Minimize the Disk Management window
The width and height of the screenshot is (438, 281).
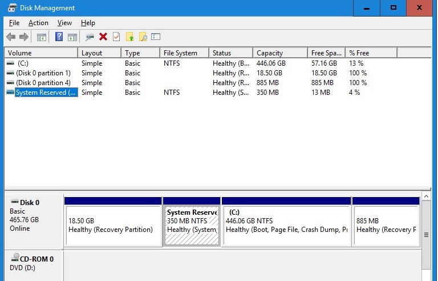tap(367, 8)
